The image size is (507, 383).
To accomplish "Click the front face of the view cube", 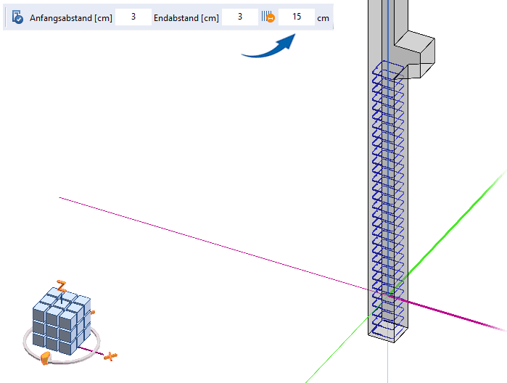I will (54, 331).
